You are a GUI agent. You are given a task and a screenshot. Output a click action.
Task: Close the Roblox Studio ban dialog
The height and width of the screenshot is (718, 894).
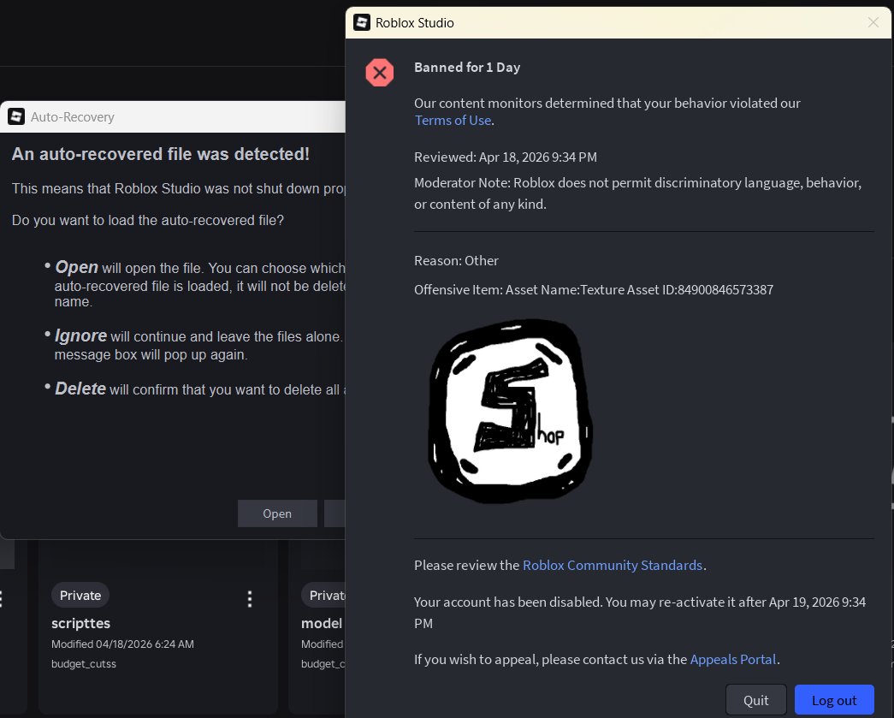pos(873,22)
